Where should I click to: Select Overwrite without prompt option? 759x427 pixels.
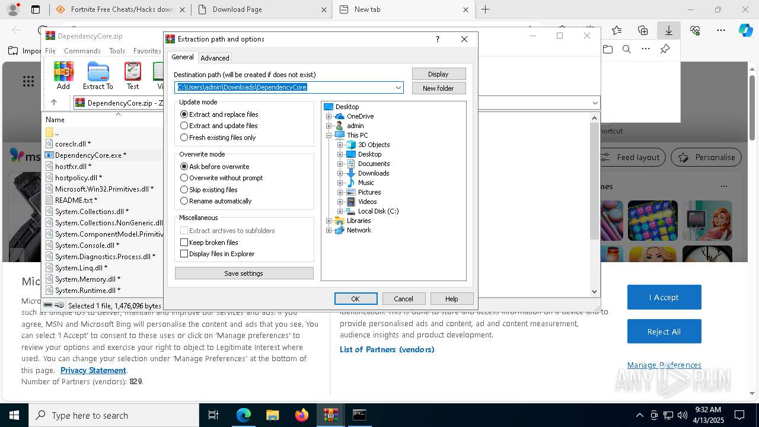[x=221, y=178]
